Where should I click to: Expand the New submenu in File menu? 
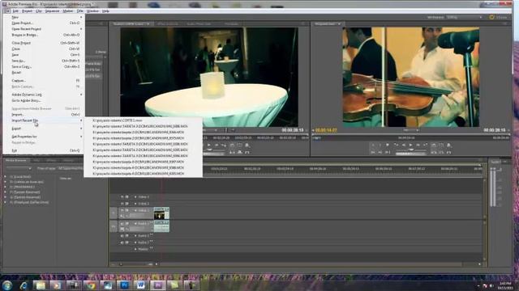44,17
